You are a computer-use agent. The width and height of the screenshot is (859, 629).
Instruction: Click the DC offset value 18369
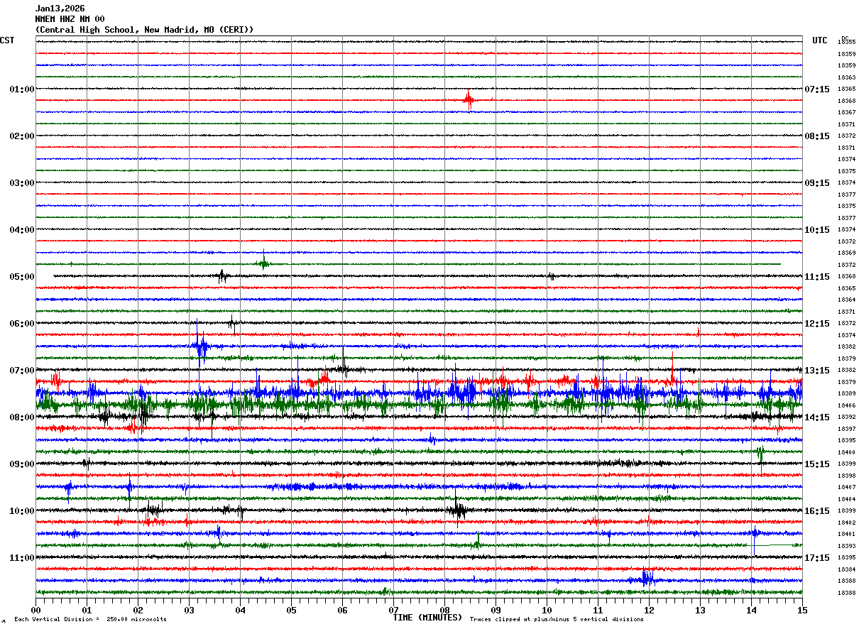(x=846, y=253)
